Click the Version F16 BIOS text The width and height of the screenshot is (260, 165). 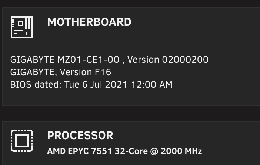point(86,72)
